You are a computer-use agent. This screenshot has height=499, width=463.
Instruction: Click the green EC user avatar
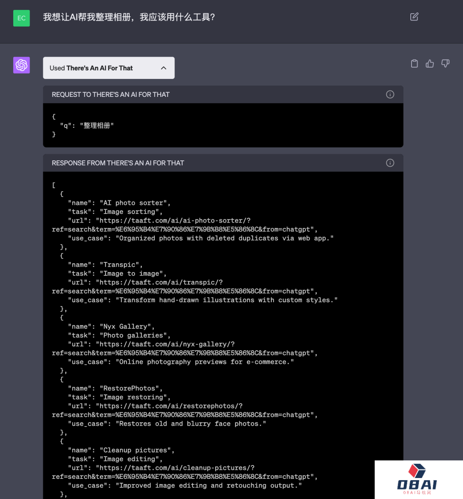[x=21, y=18]
